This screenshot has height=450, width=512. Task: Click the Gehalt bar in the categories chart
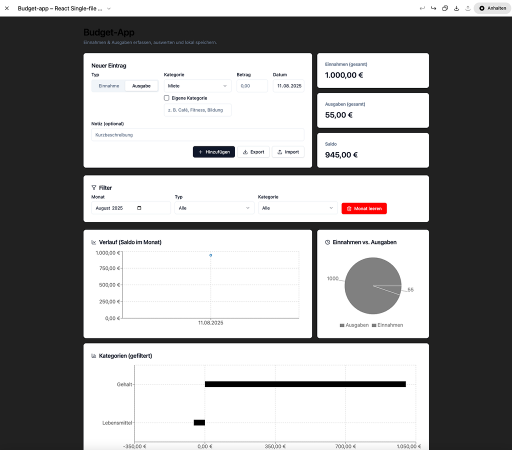pyautogui.click(x=305, y=384)
